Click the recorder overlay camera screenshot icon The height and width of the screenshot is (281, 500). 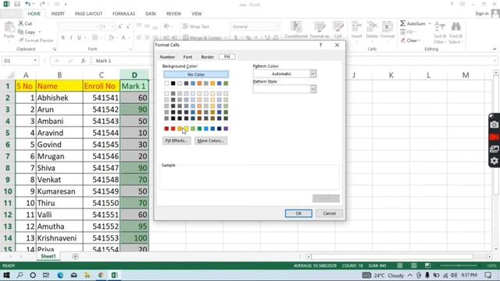point(494,125)
